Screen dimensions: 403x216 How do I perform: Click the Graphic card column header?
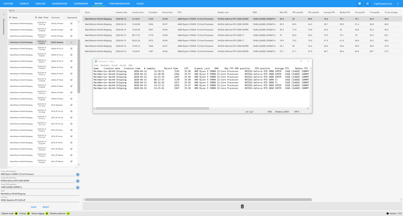coord(223,12)
